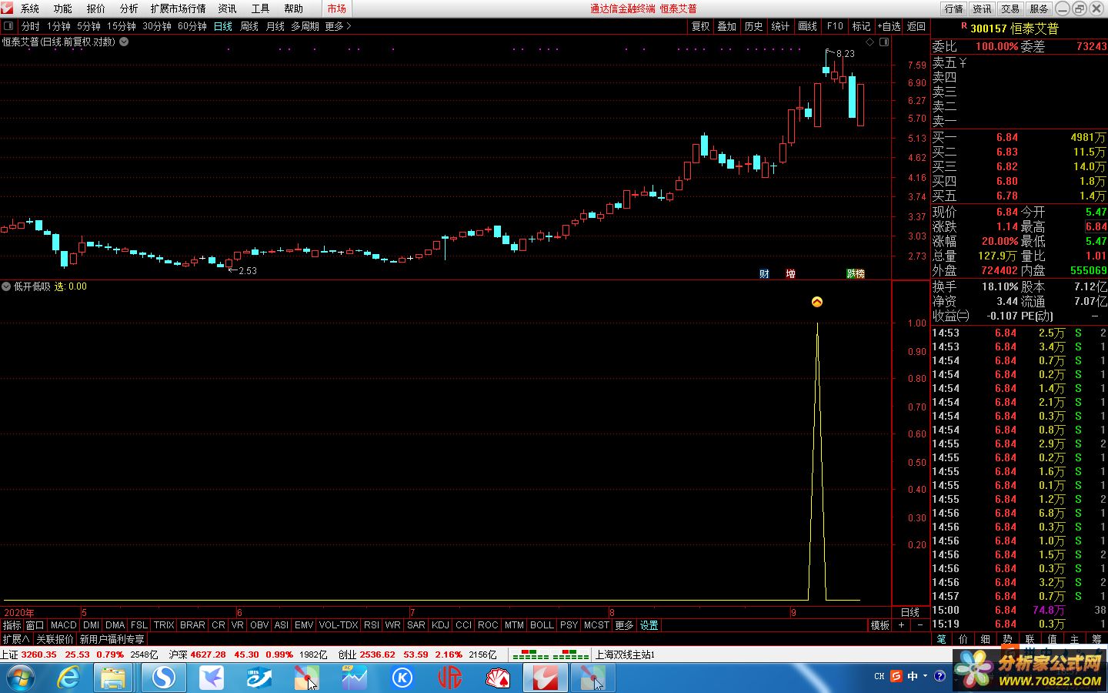Image resolution: width=1108 pixels, height=693 pixels.
Task: Open File Explorer from taskbar
Action: [x=113, y=678]
